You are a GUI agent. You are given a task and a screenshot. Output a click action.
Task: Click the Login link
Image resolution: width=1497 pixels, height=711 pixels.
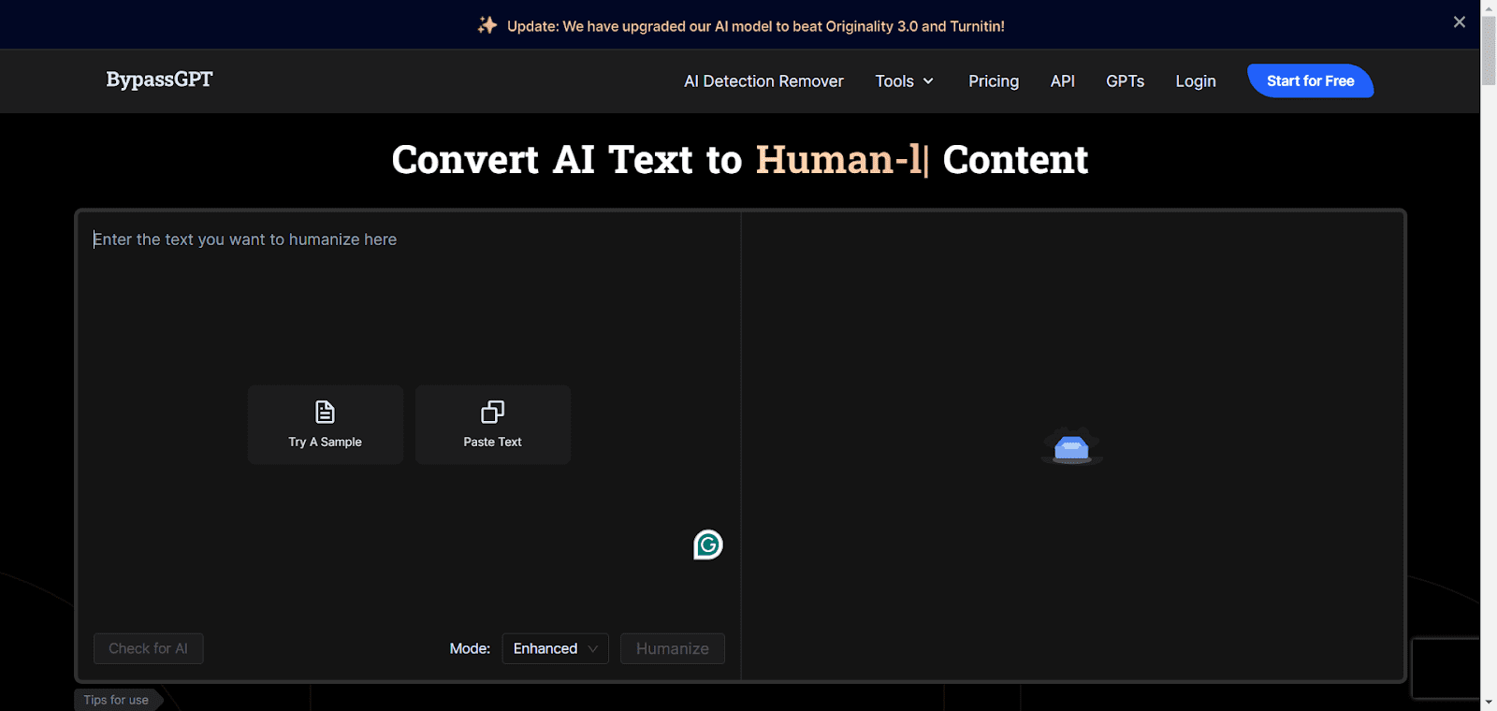click(x=1195, y=81)
